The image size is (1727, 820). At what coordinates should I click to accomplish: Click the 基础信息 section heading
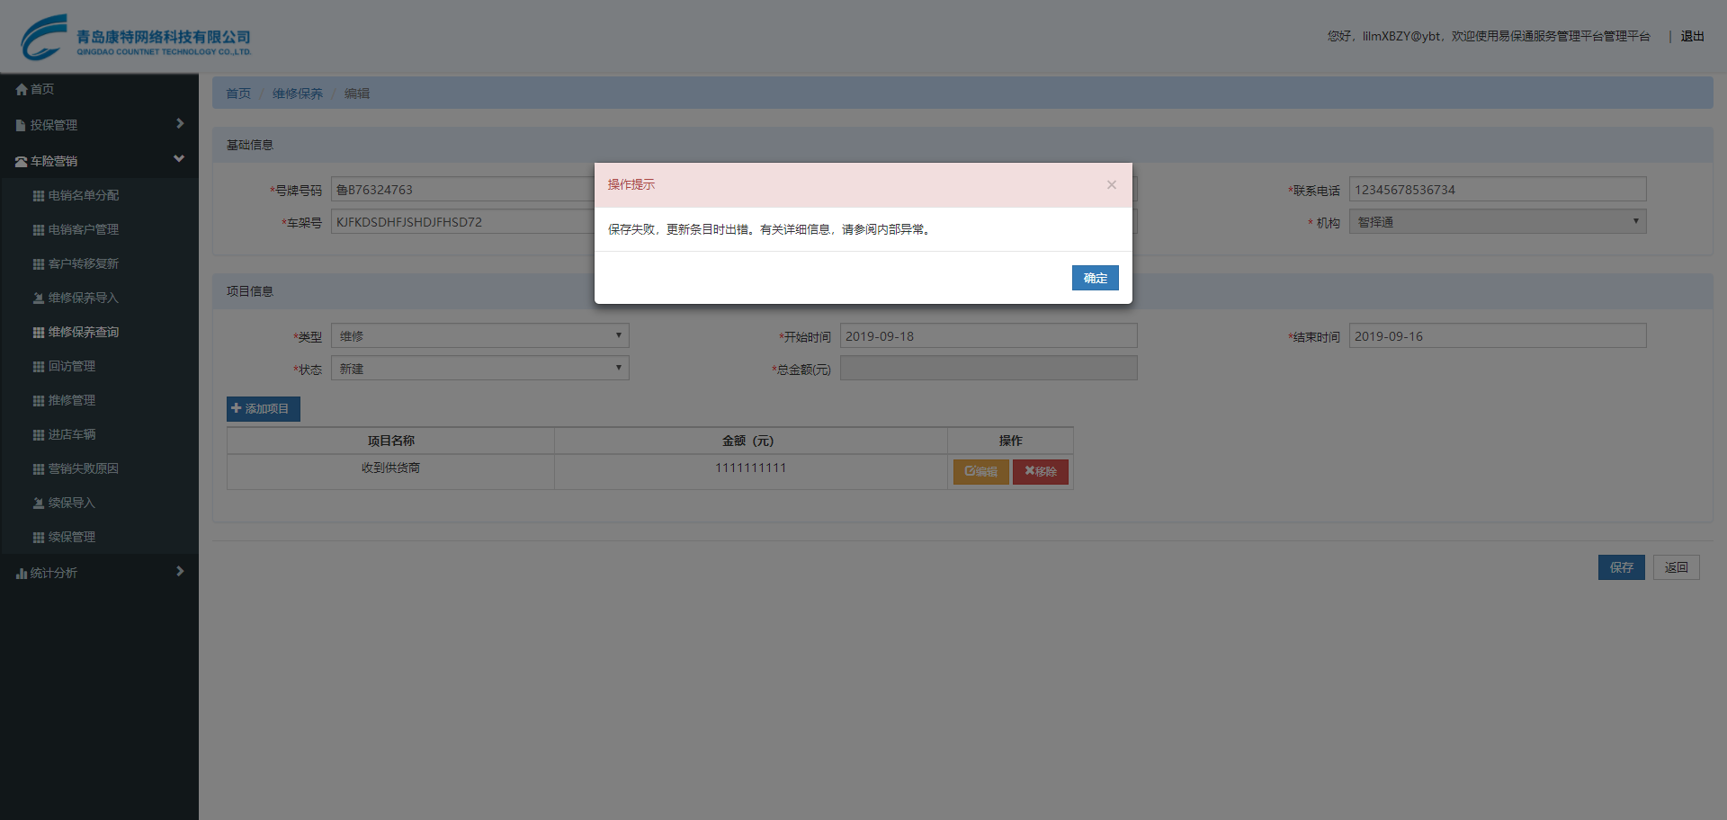(250, 145)
